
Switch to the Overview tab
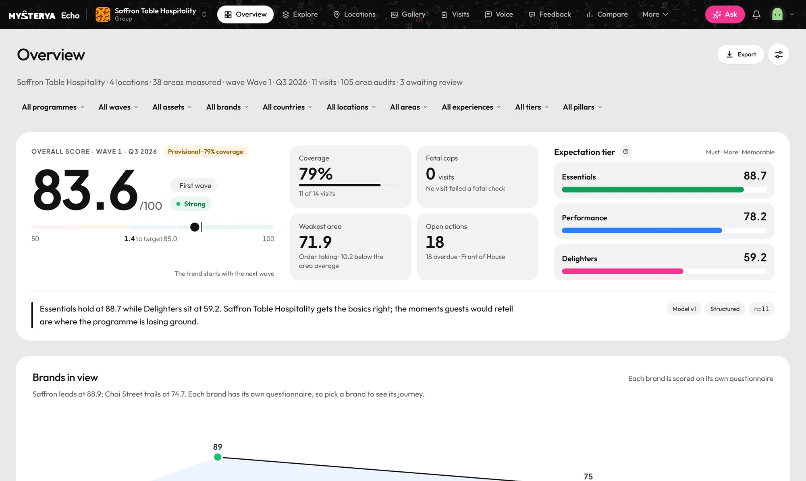(245, 15)
